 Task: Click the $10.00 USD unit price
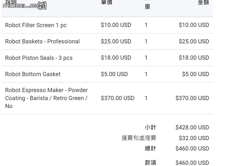point(116,25)
